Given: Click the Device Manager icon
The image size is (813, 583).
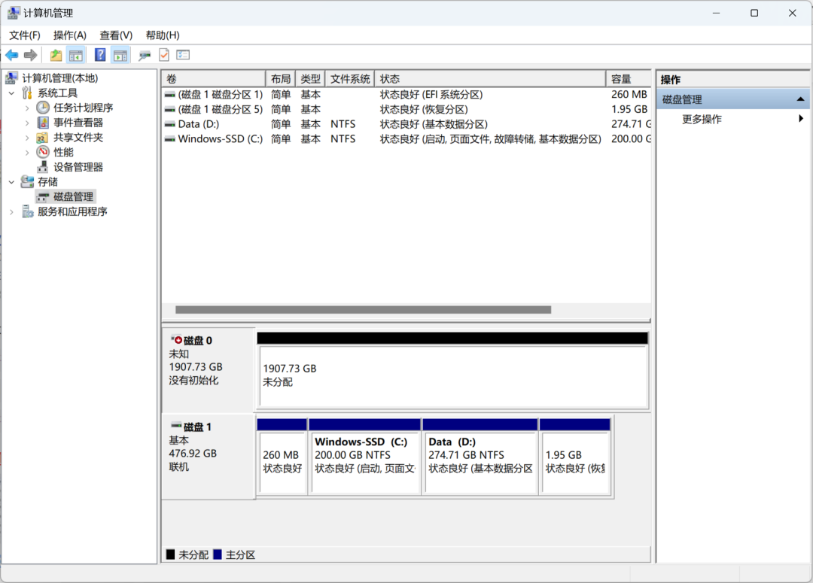Looking at the screenshot, I should (x=43, y=167).
